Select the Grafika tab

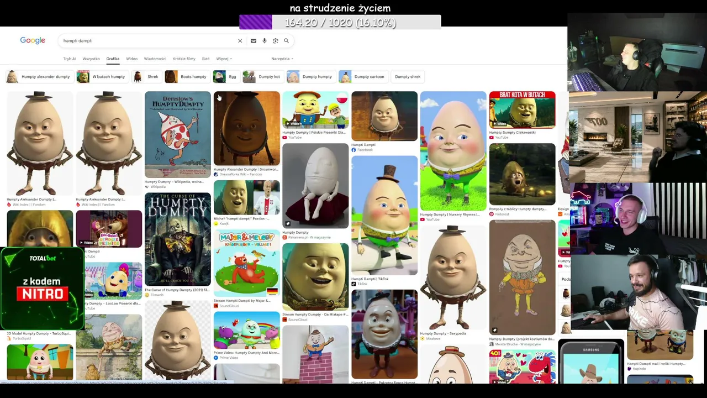[x=113, y=59]
